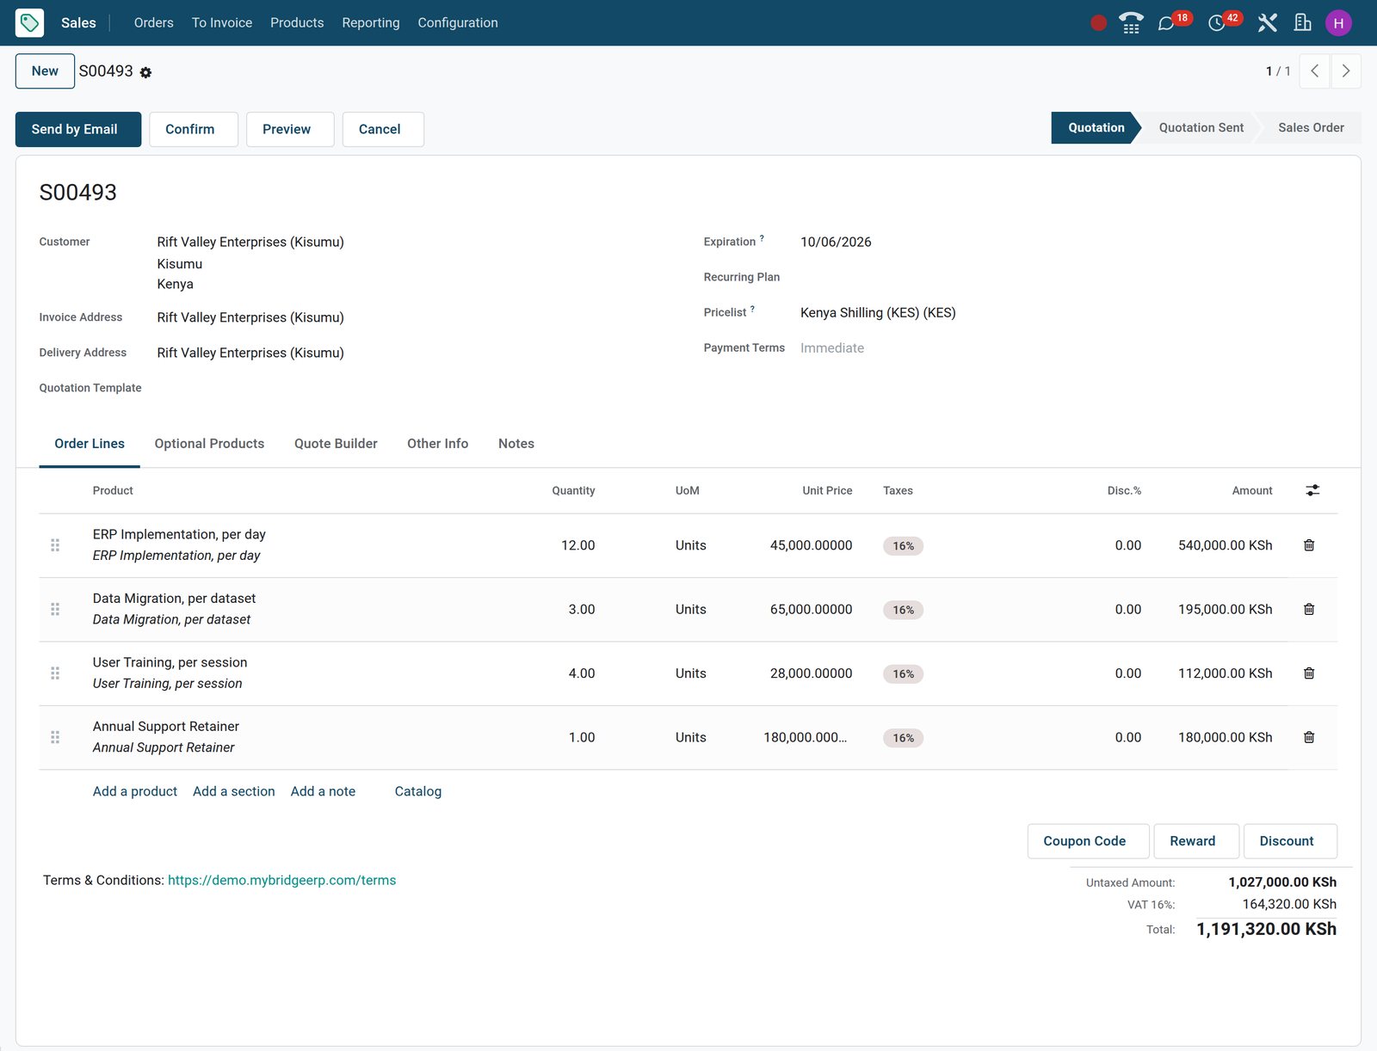Click the red recording indicator dot
This screenshot has height=1051, width=1377.
click(x=1098, y=23)
